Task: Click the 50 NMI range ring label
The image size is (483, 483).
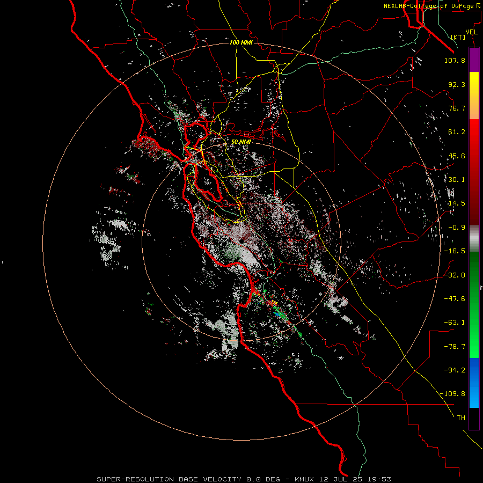Action: coord(241,142)
